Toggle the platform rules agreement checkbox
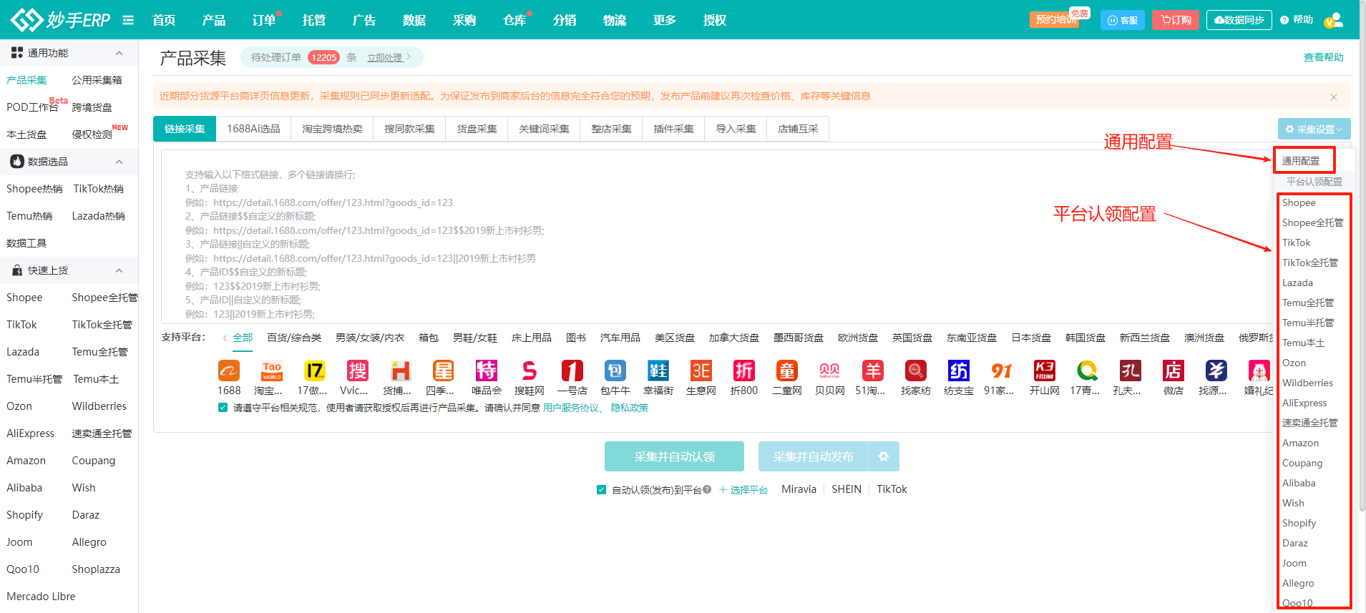1366x613 pixels. tap(223, 408)
